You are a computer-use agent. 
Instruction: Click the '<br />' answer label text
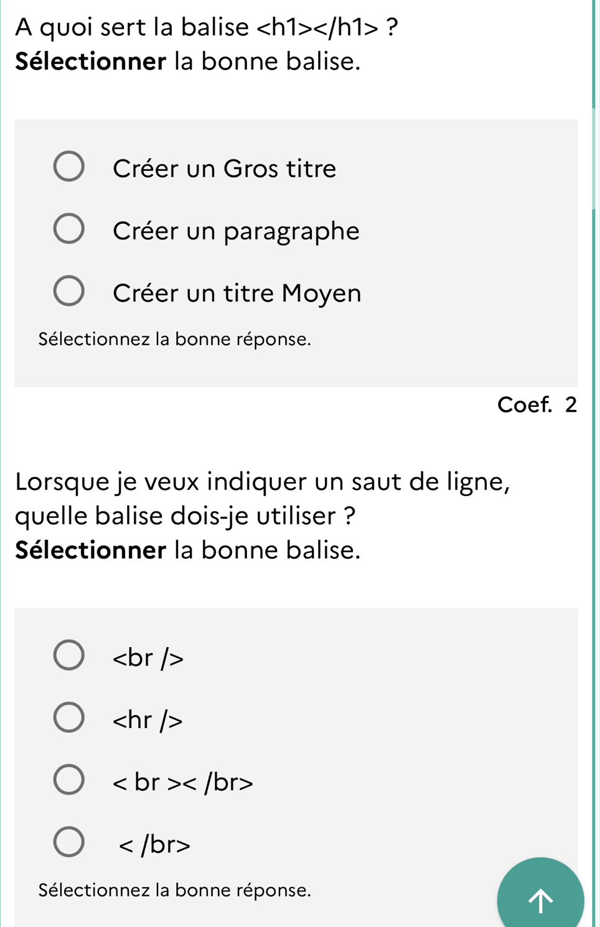148,658
